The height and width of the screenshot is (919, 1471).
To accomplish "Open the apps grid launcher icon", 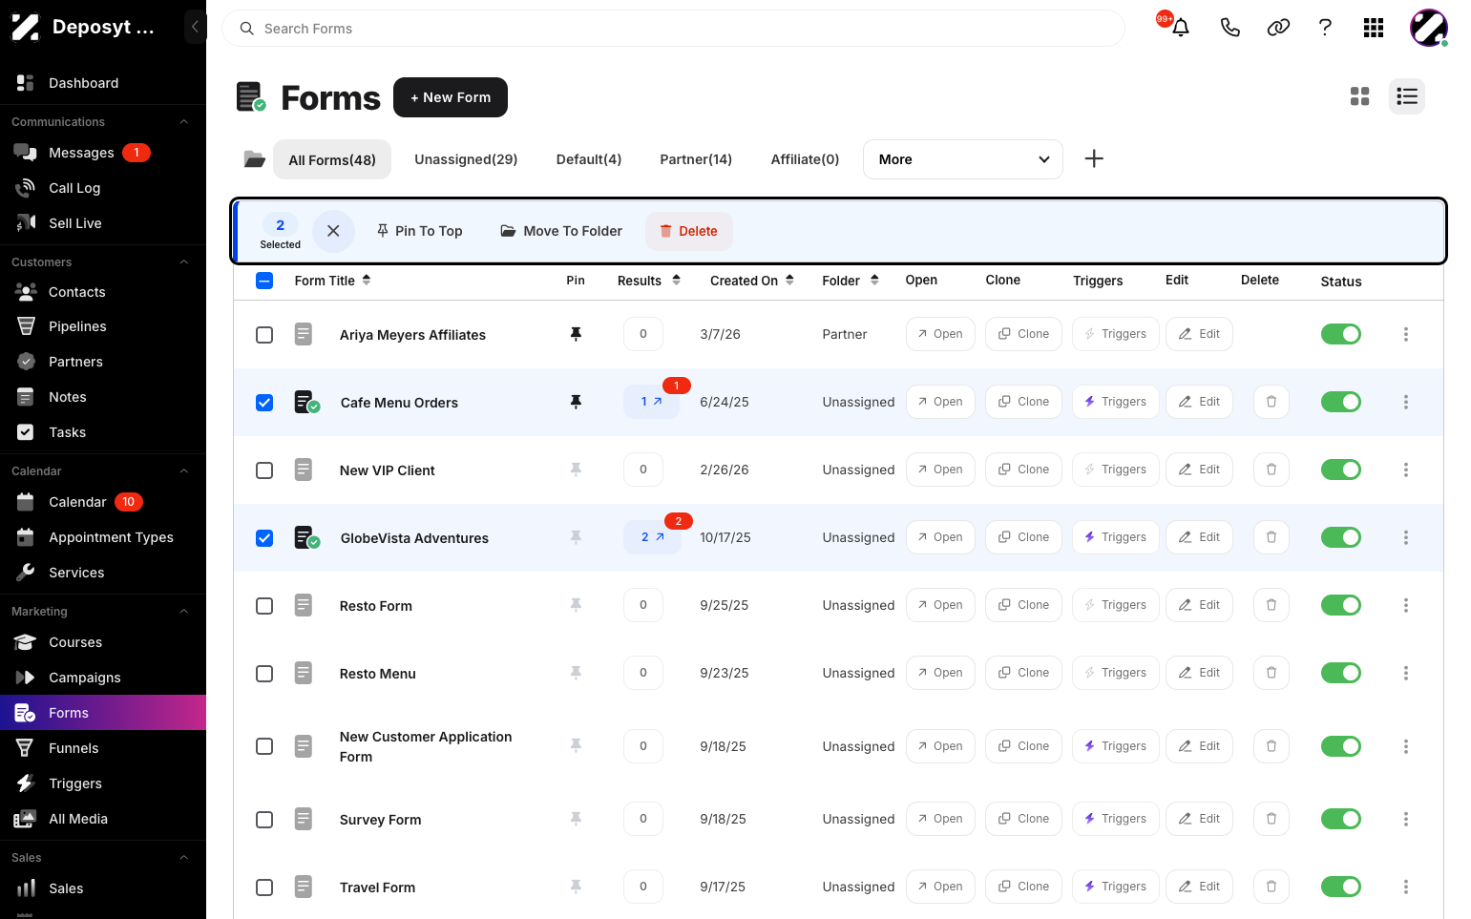I will pyautogui.click(x=1374, y=28).
